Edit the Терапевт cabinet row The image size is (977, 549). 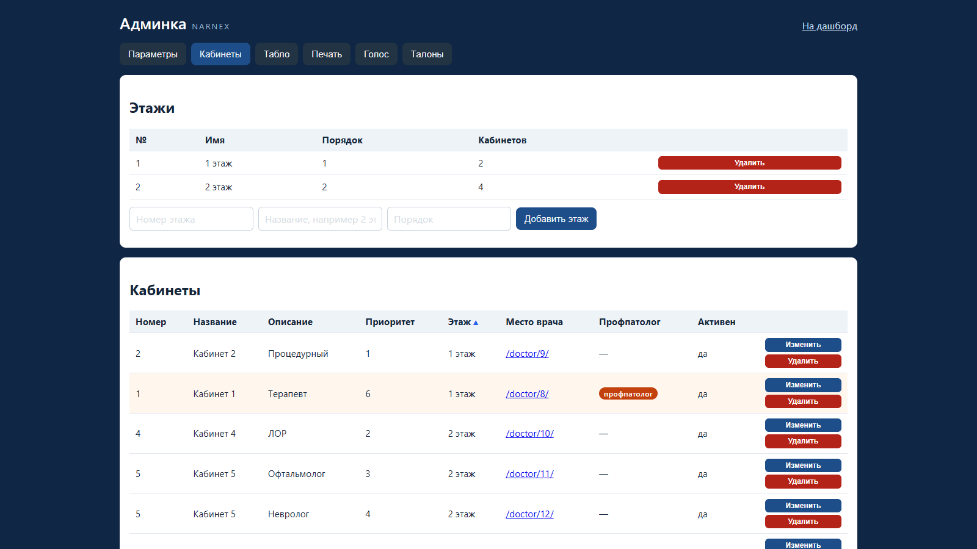point(803,385)
